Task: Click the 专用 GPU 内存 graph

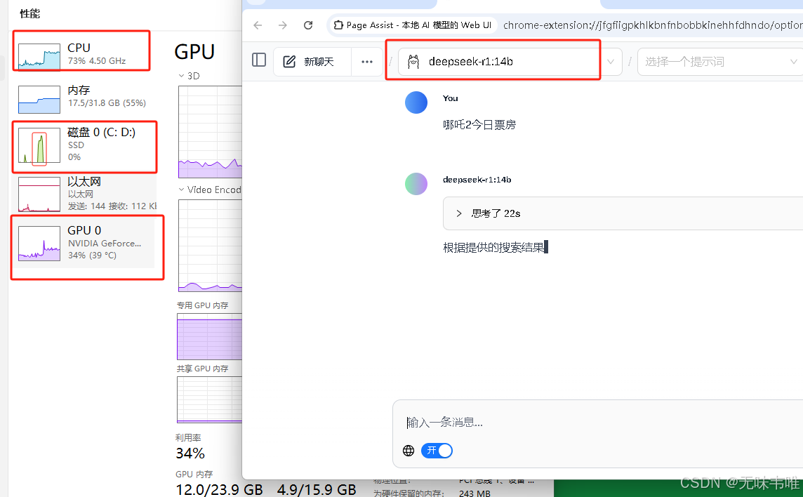Action: click(209, 337)
